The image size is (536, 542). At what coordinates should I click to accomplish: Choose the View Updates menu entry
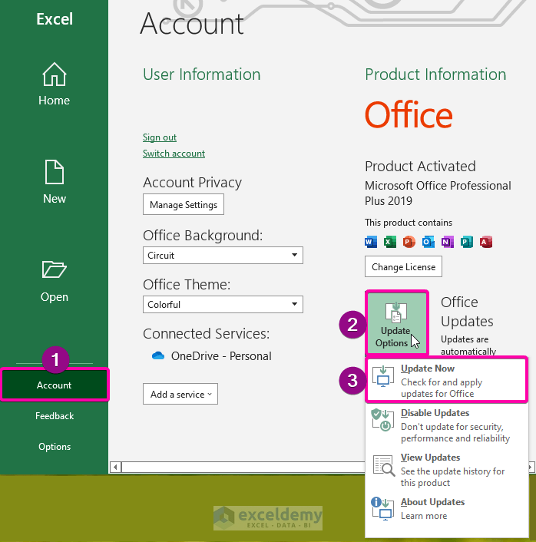click(446, 470)
